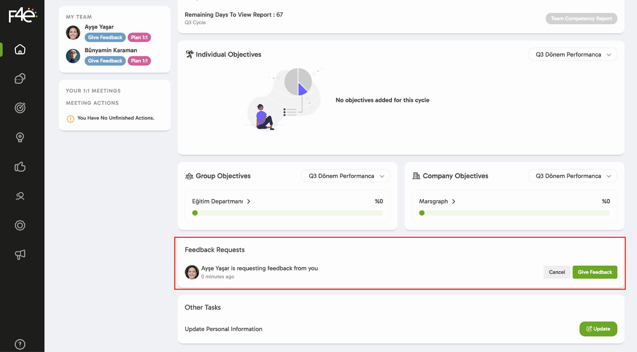
Task: Select the target objectives sidebar icon
Action: pyautogui.click(x=20, y=108)
